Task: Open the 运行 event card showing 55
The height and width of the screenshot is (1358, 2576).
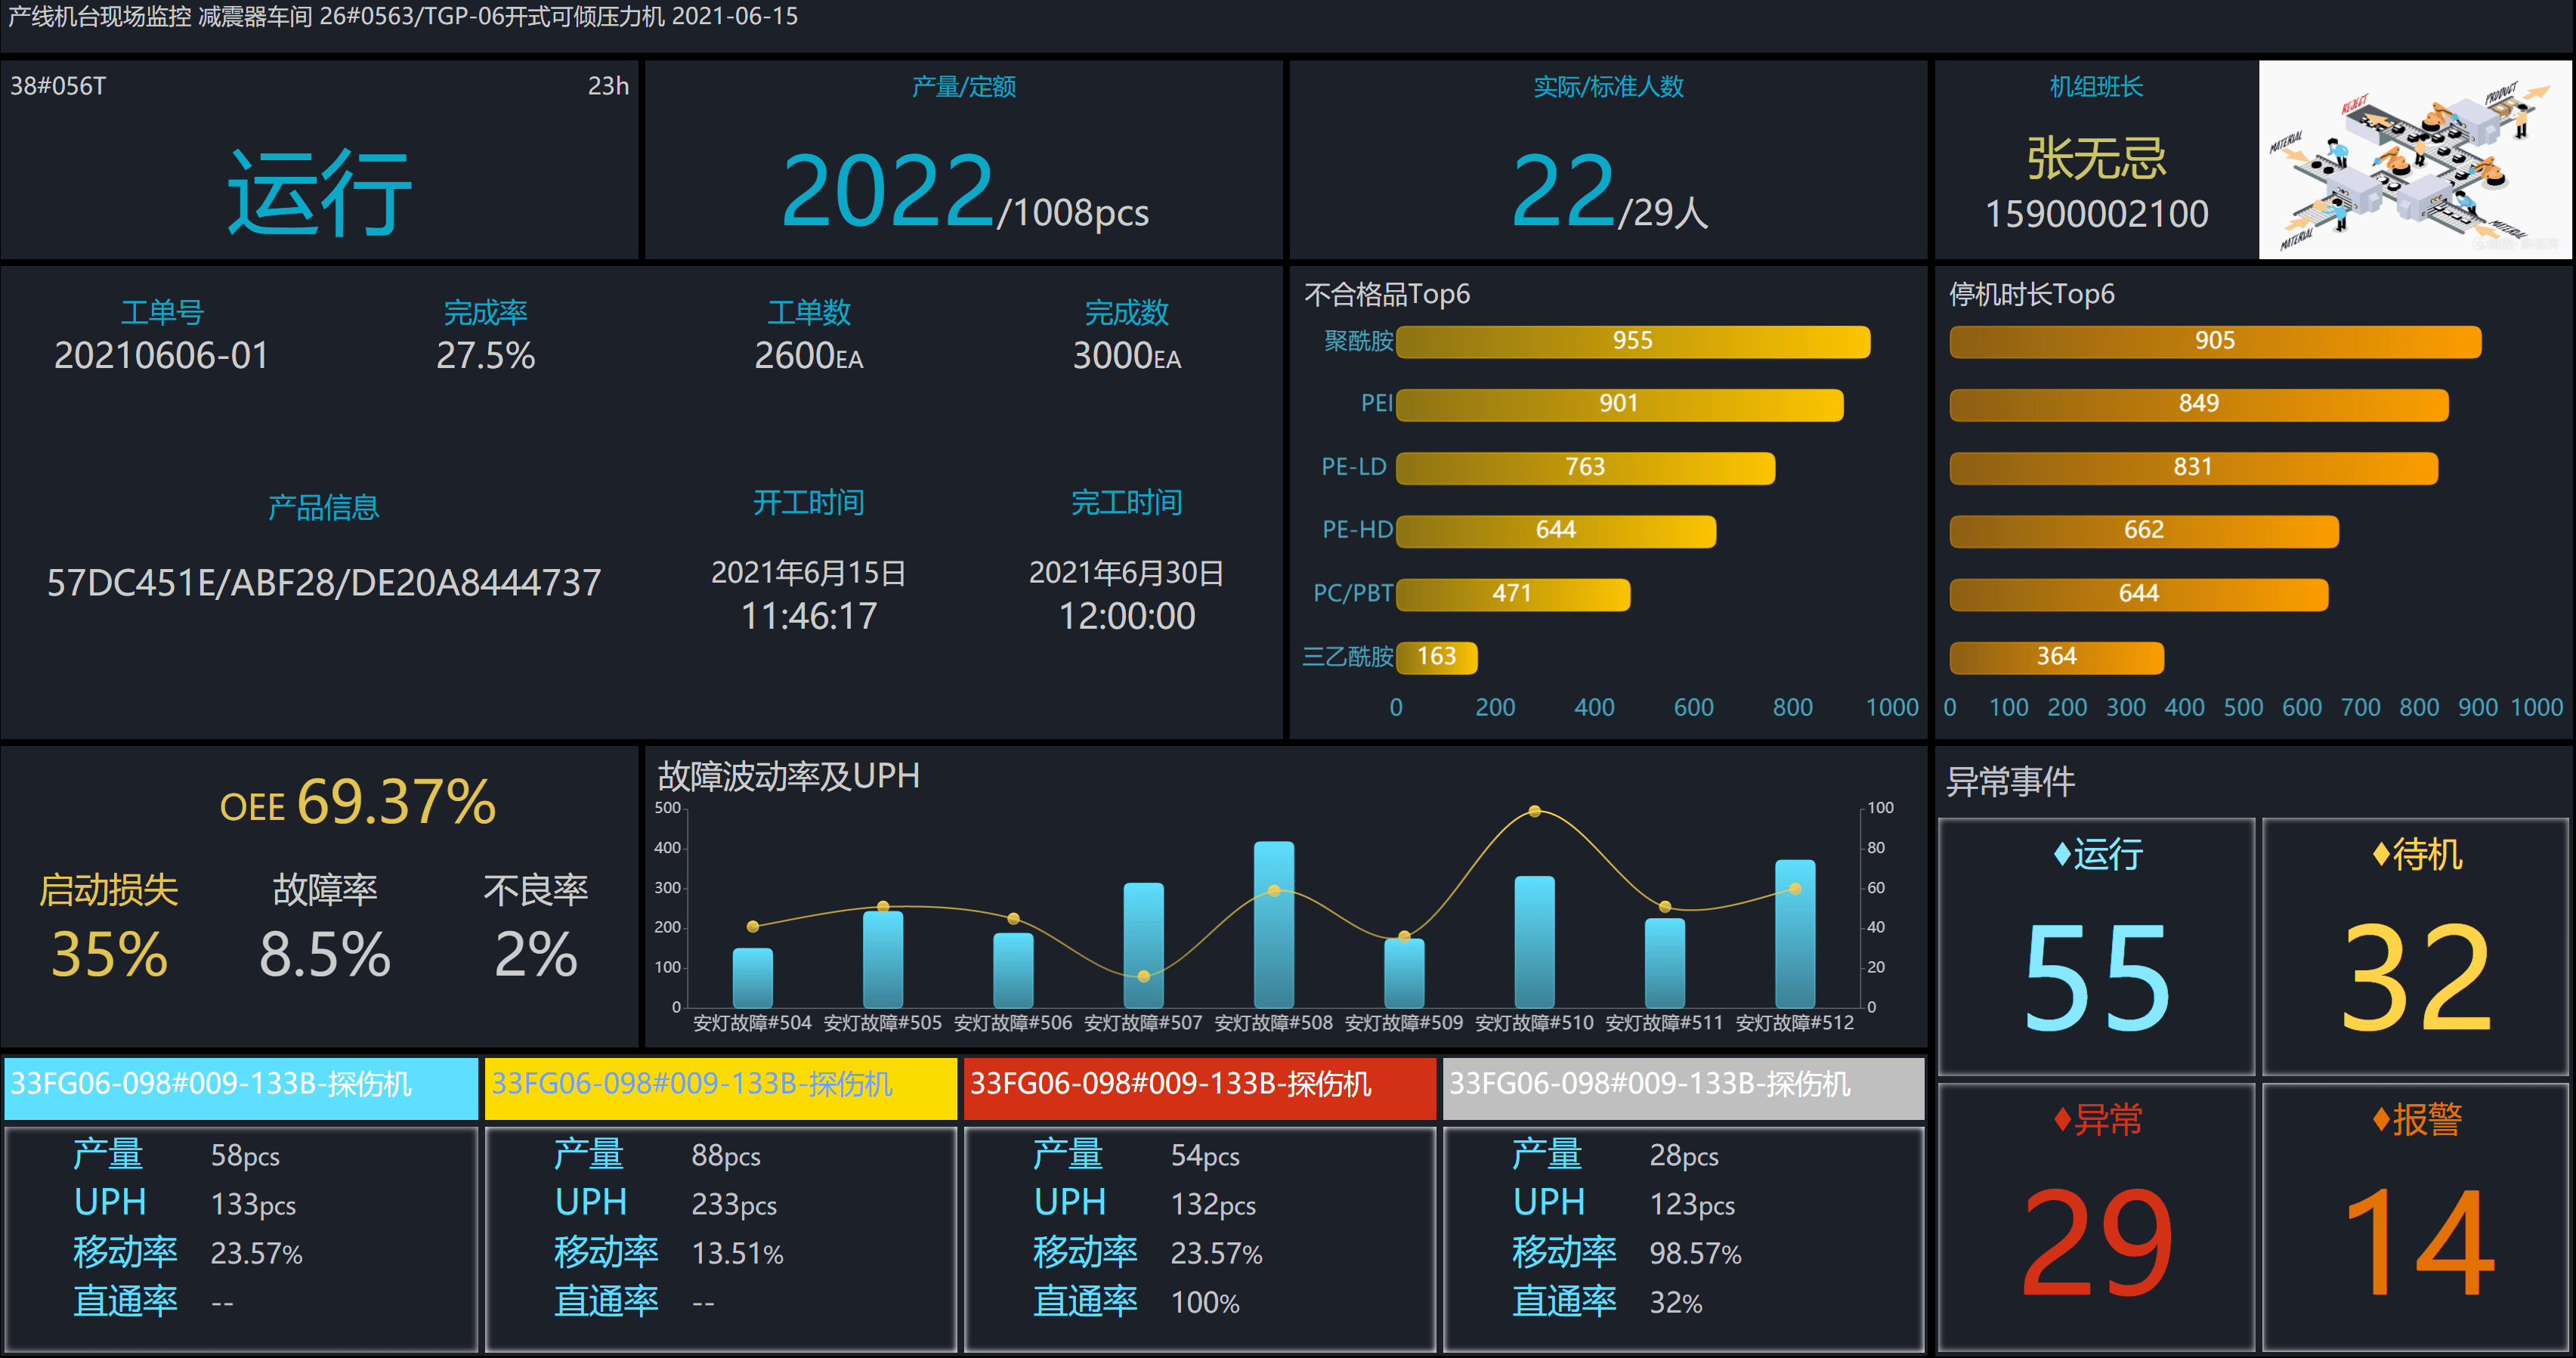Action: coord(2096,946)
